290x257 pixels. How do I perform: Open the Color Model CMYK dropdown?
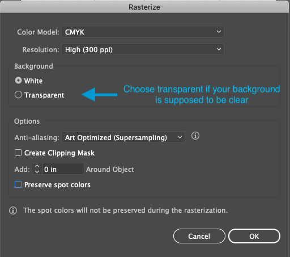click(143, 32)
